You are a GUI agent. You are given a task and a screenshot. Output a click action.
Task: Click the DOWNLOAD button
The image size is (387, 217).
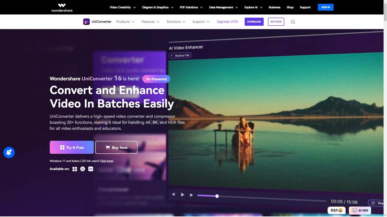click(x=254, y=22)
